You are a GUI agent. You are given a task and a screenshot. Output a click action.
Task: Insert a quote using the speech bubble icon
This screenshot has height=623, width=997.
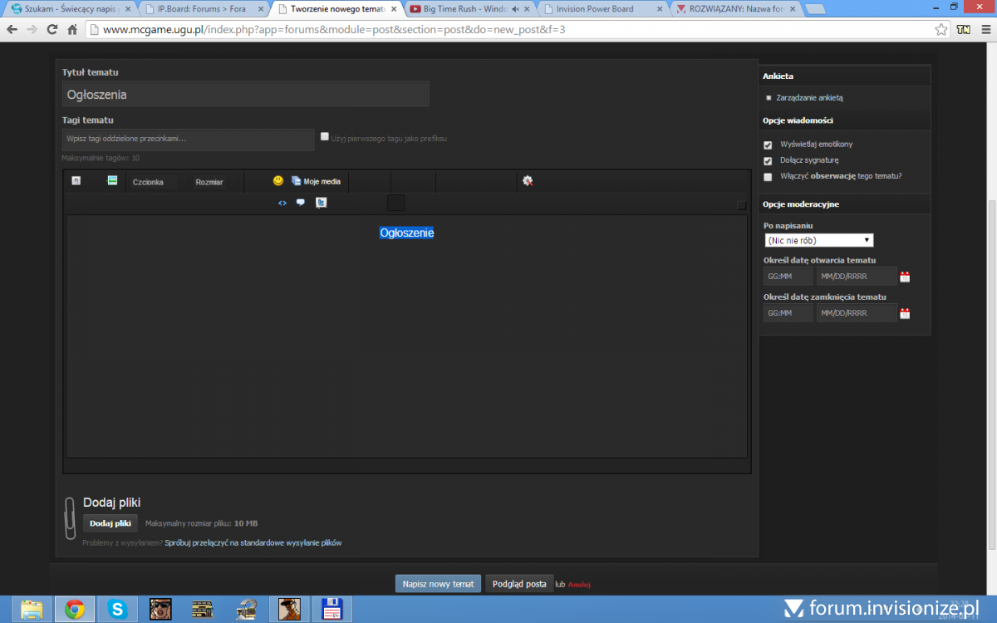click(301, 203)
